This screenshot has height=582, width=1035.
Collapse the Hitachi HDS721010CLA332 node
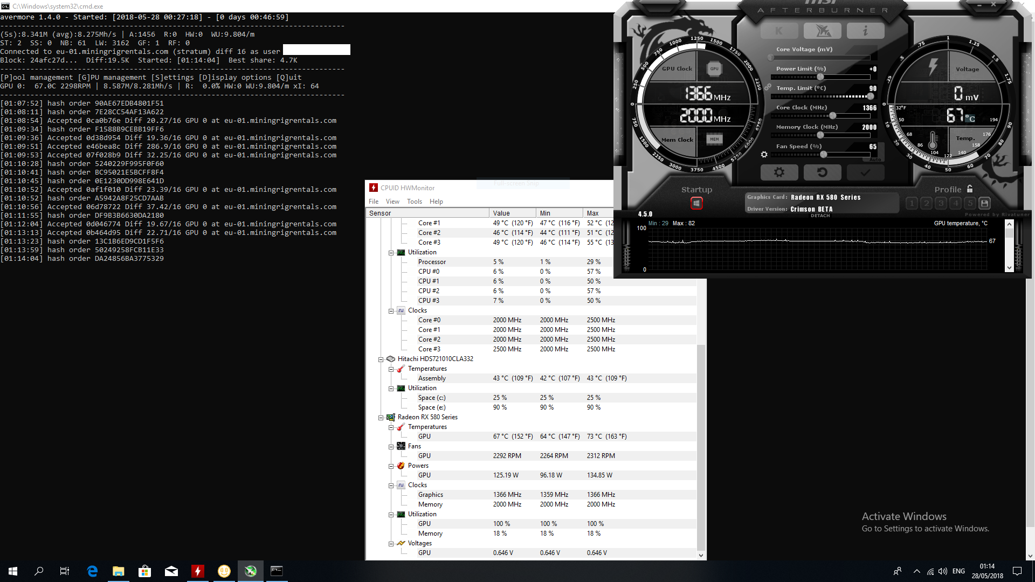pos(381,359)
